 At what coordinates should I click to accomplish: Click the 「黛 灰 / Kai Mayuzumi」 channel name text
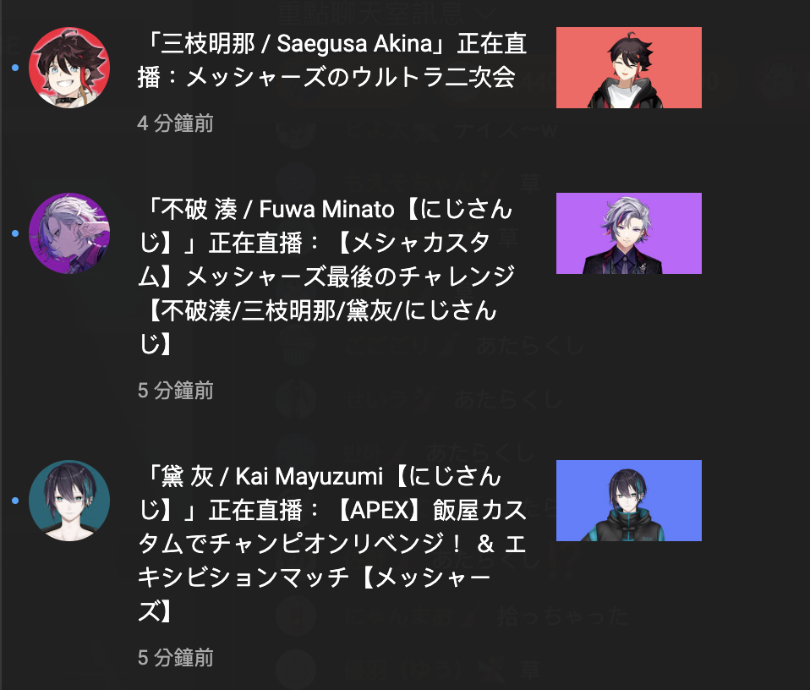tap(264, 476)
